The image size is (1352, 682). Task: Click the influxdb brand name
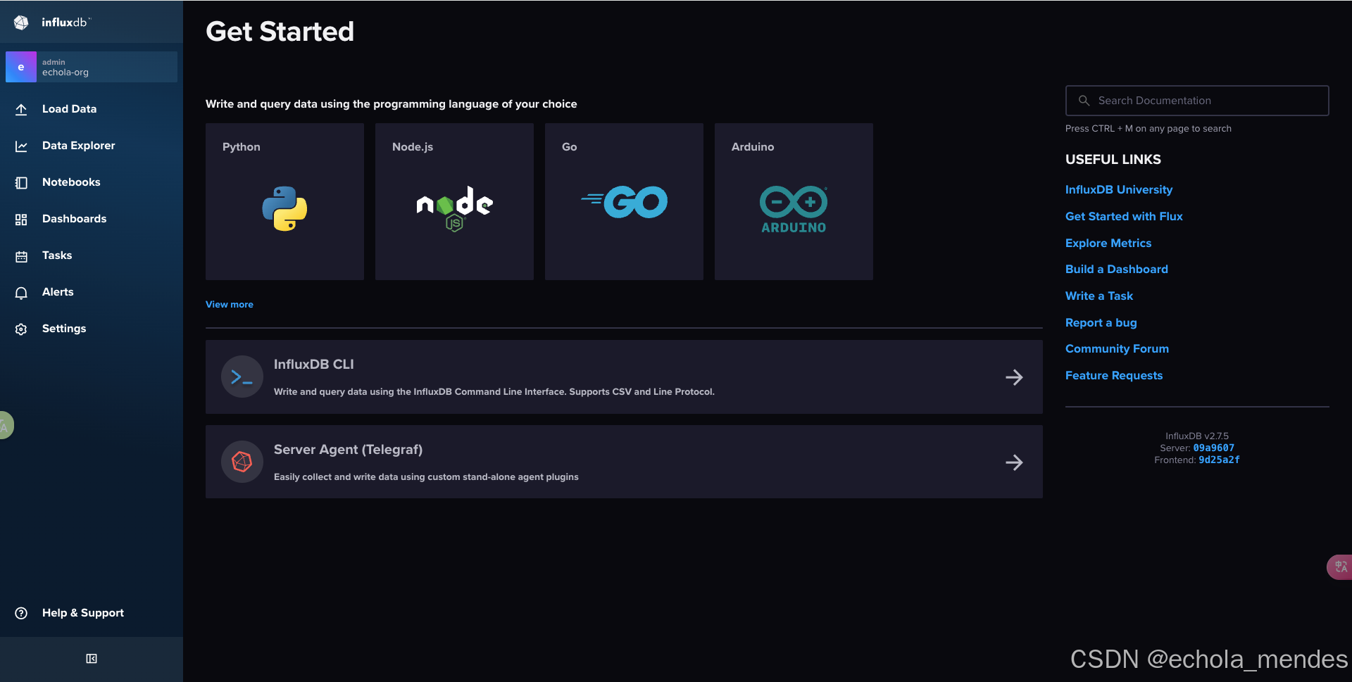point(65,23)
